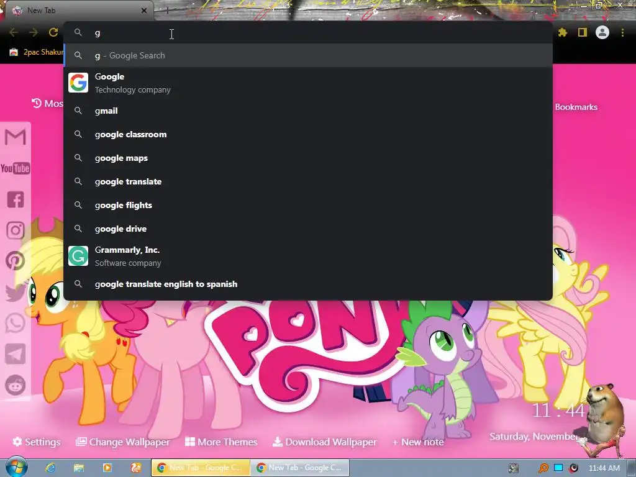Choose 'google drive' suggestion

pos(308,229)
